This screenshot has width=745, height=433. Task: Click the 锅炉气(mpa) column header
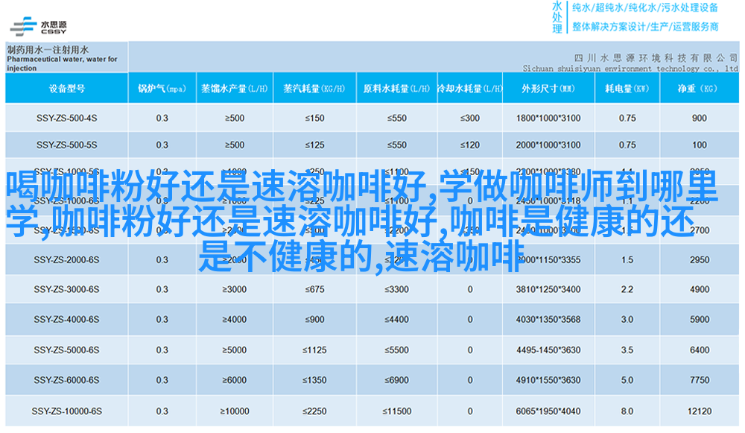162,89
